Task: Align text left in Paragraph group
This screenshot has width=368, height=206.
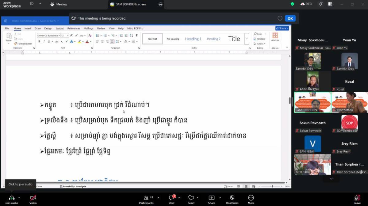Action: pyautogui.click(x=98, y=41)
